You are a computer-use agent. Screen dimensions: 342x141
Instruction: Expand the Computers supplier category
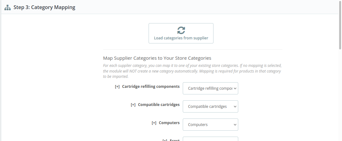tap(154, 123)
